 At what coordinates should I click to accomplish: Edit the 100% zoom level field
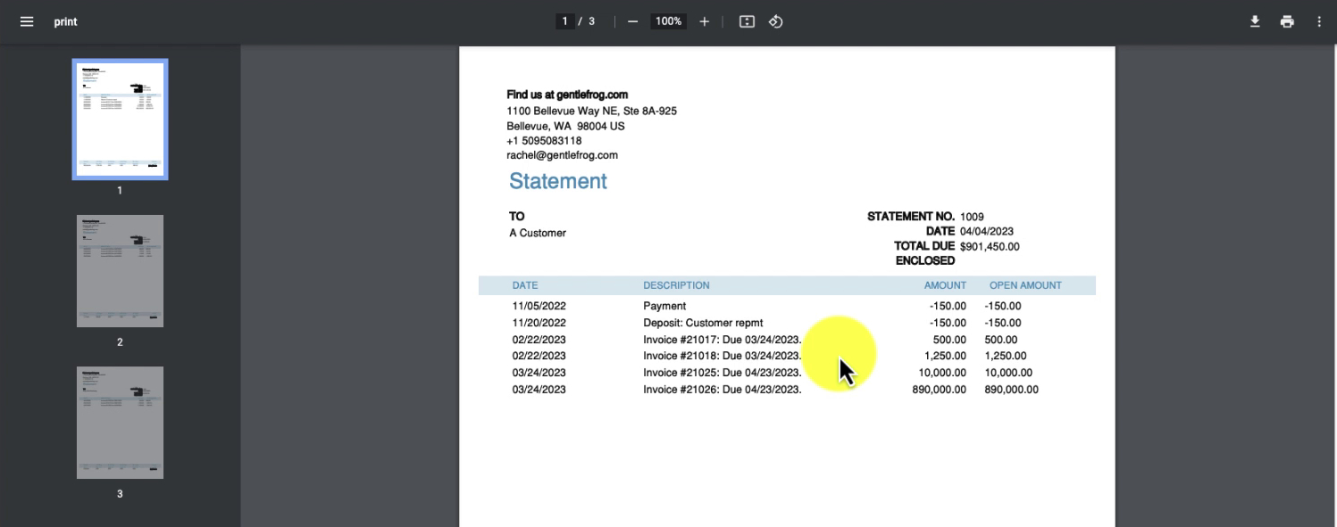668,21
